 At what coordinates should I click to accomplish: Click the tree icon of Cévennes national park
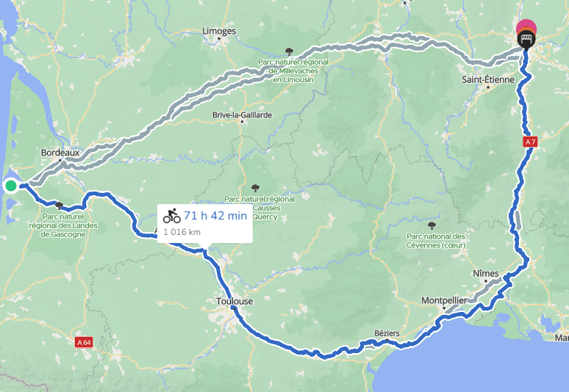[x=432, y=226]
